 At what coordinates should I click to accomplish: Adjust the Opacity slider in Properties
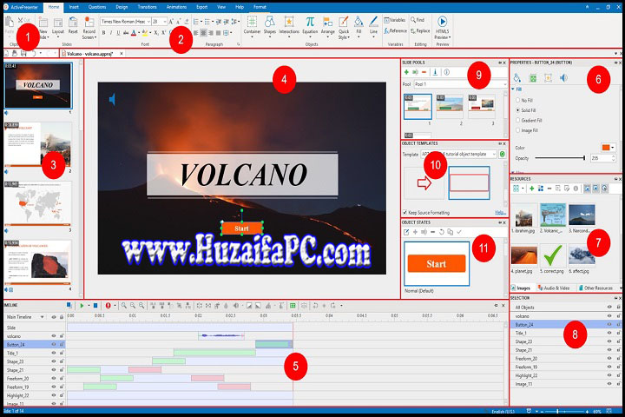(x=560, y=158)
